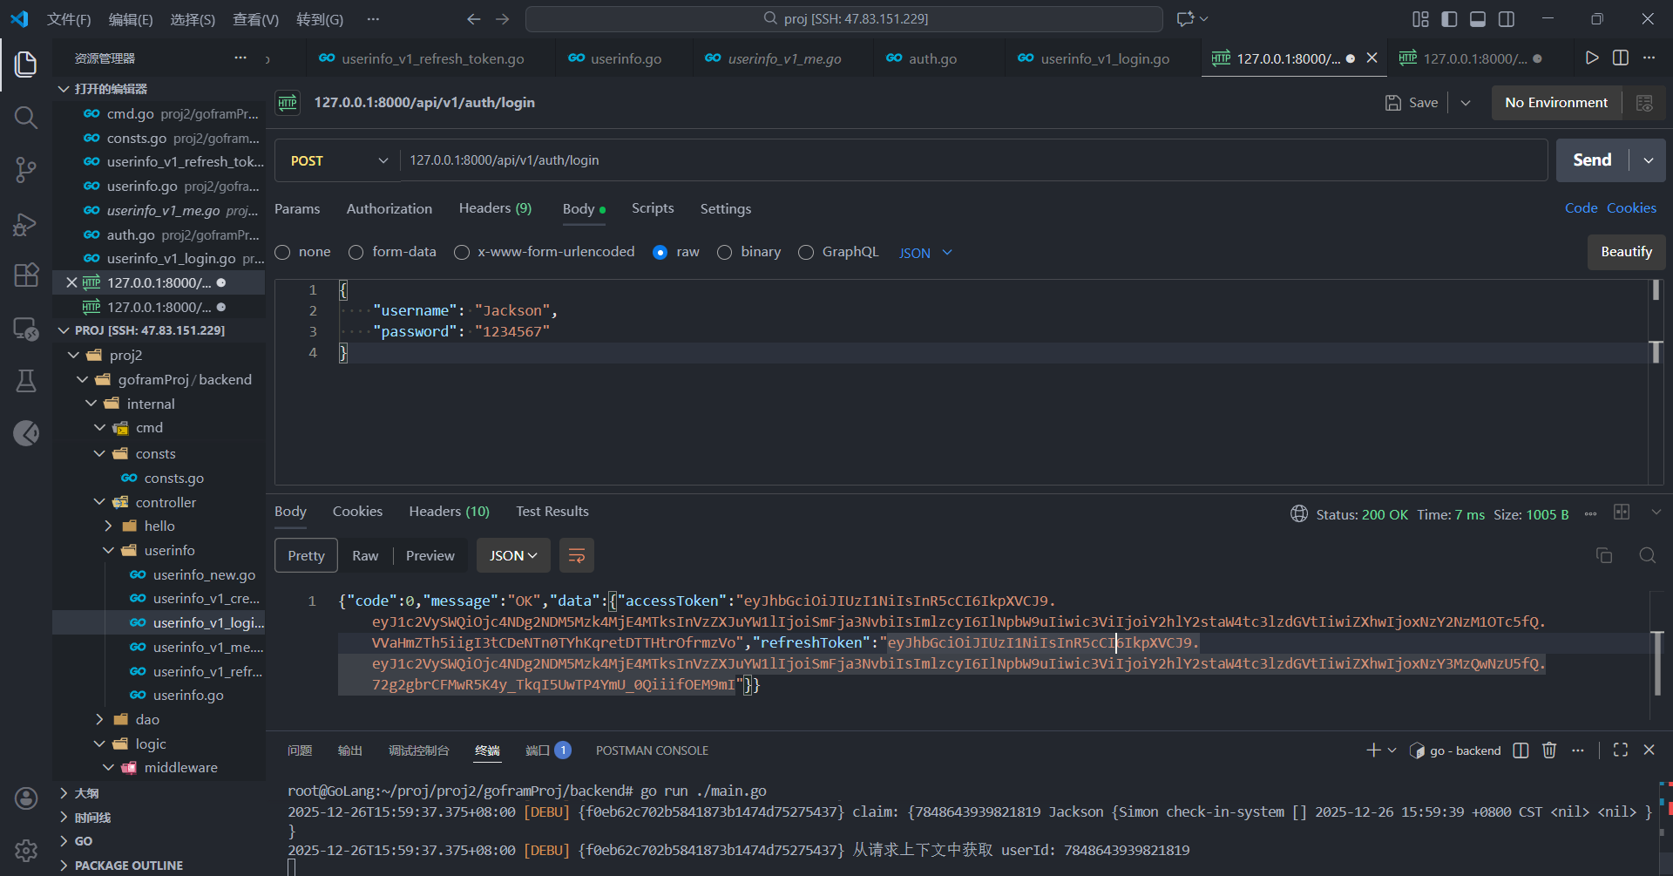Search within the response body
This screenshot has height=876, width=1673.
point(1647,555)
